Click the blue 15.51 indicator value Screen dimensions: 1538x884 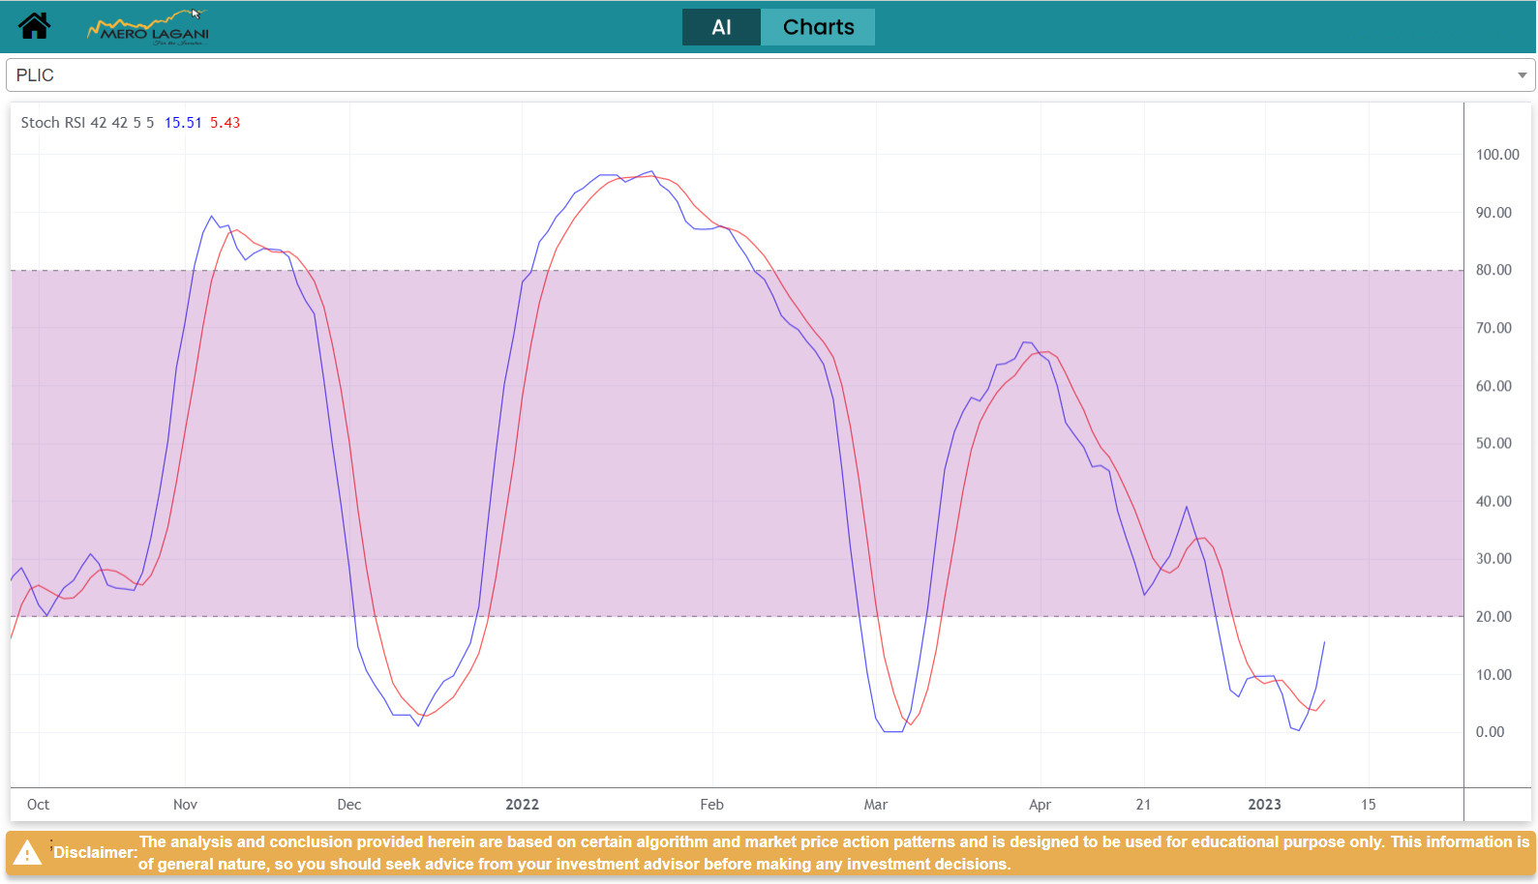183,123
